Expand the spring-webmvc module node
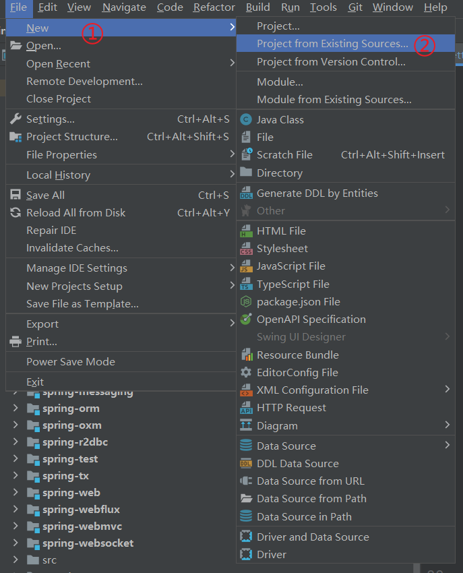The height and width of the screenshot is (573, 463). pyautogui.click(x=16, y=526)
